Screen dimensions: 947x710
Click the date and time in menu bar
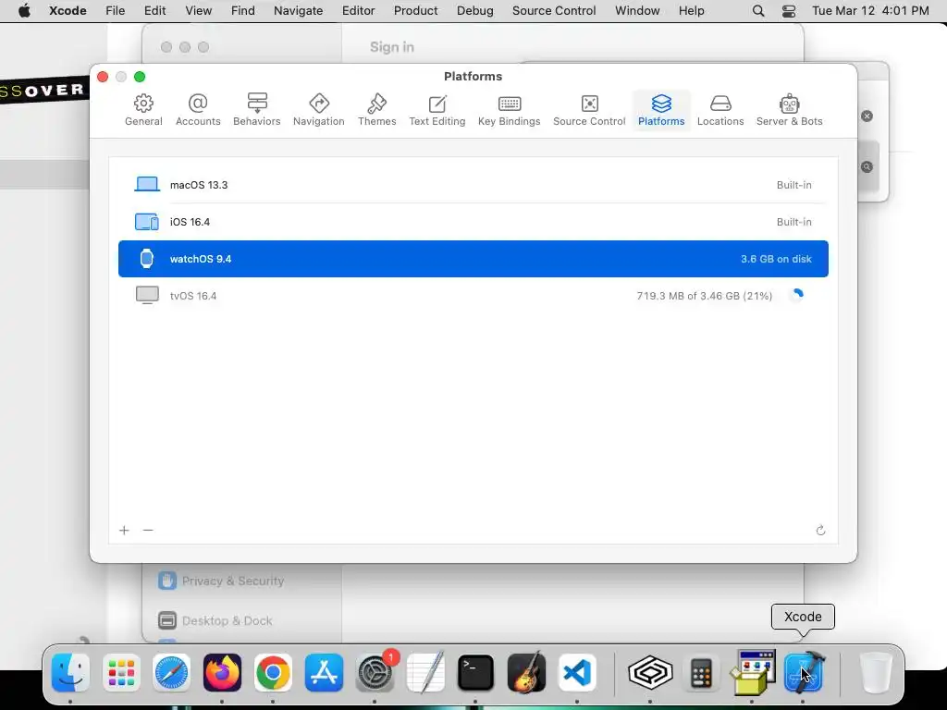point(869,11)
